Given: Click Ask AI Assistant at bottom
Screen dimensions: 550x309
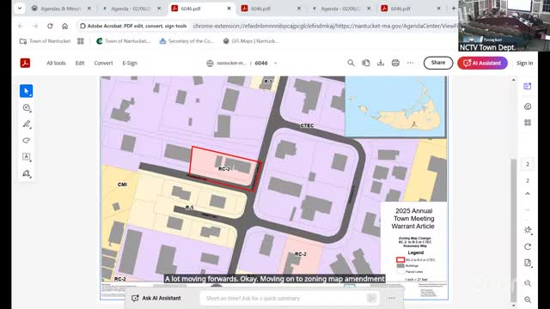Looking at the screenshot, I should point(156,298).
